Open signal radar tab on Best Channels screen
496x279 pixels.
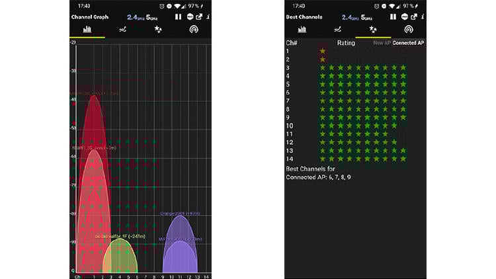(x=409, y=30)
